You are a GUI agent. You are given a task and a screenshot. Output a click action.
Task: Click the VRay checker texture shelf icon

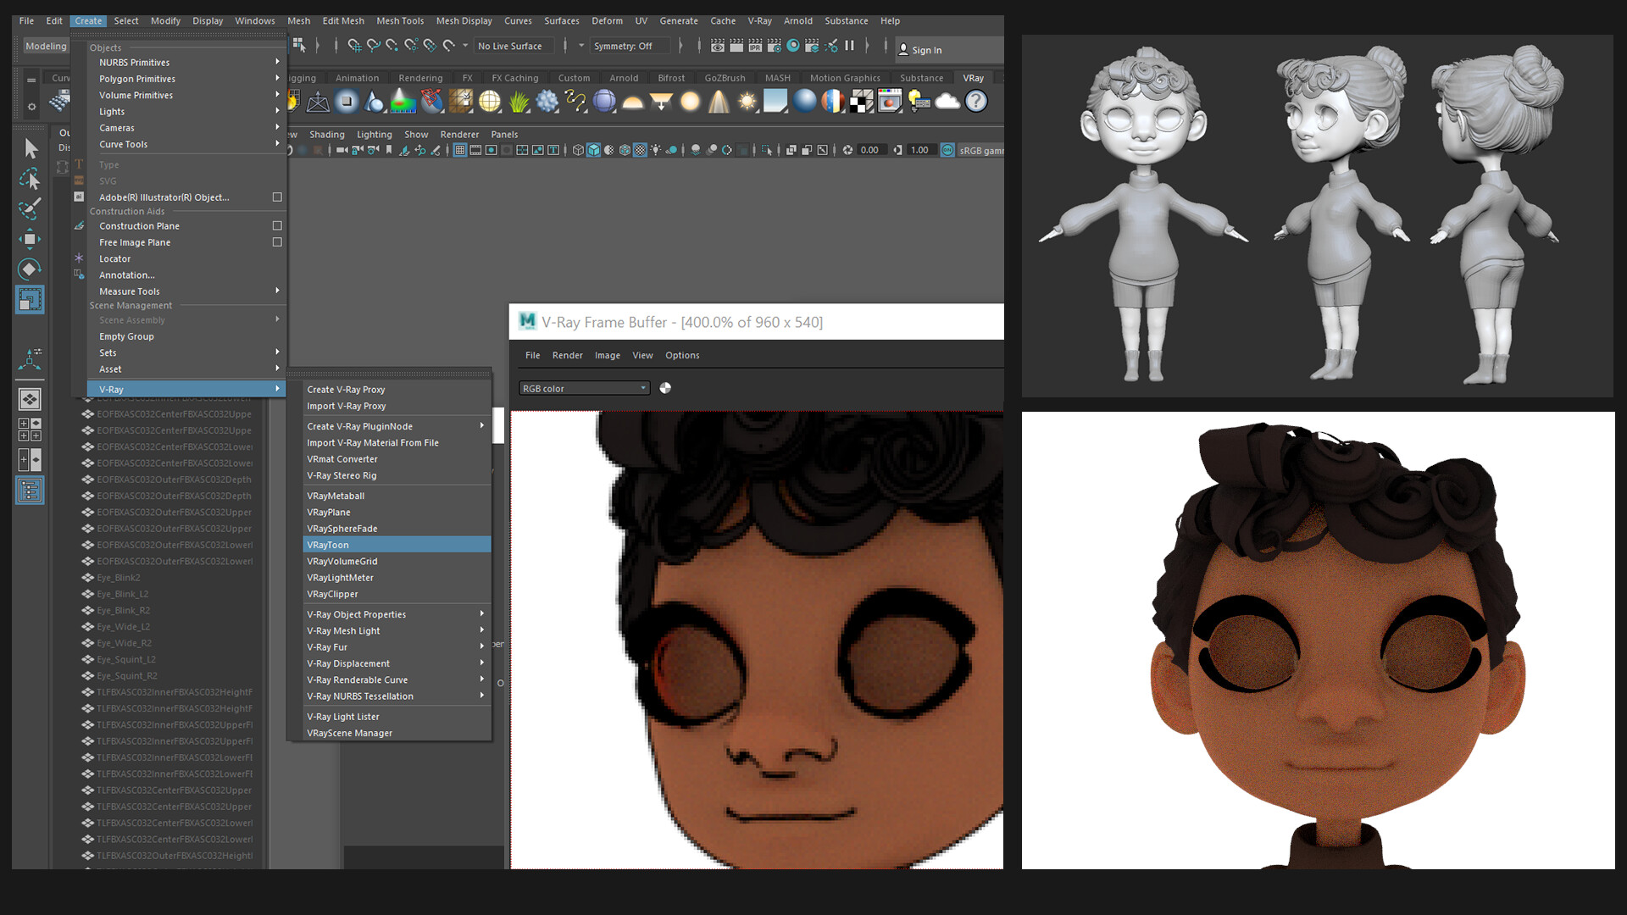[x=862, y=102]
